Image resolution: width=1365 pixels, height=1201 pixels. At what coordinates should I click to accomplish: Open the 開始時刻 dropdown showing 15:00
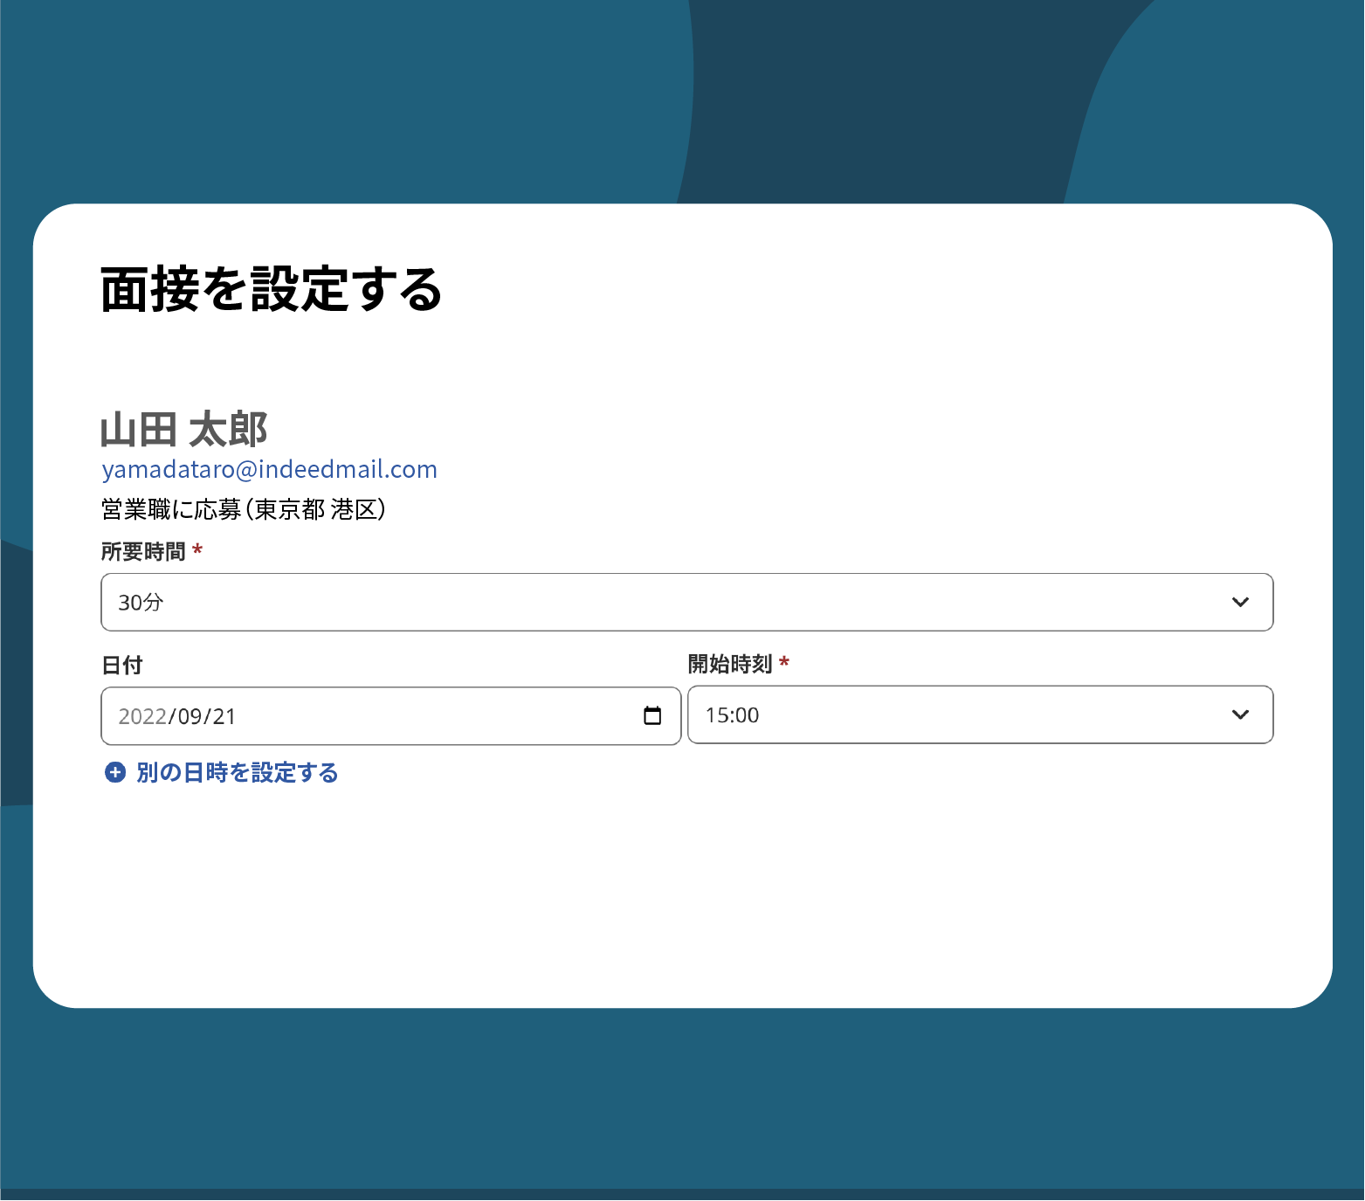click(x=981, y=715)
